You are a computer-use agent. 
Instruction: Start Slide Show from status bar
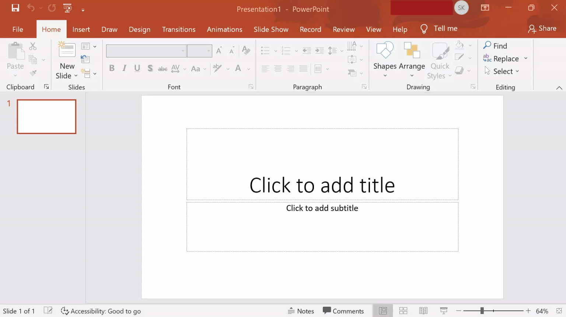click(x=444, y=310)
